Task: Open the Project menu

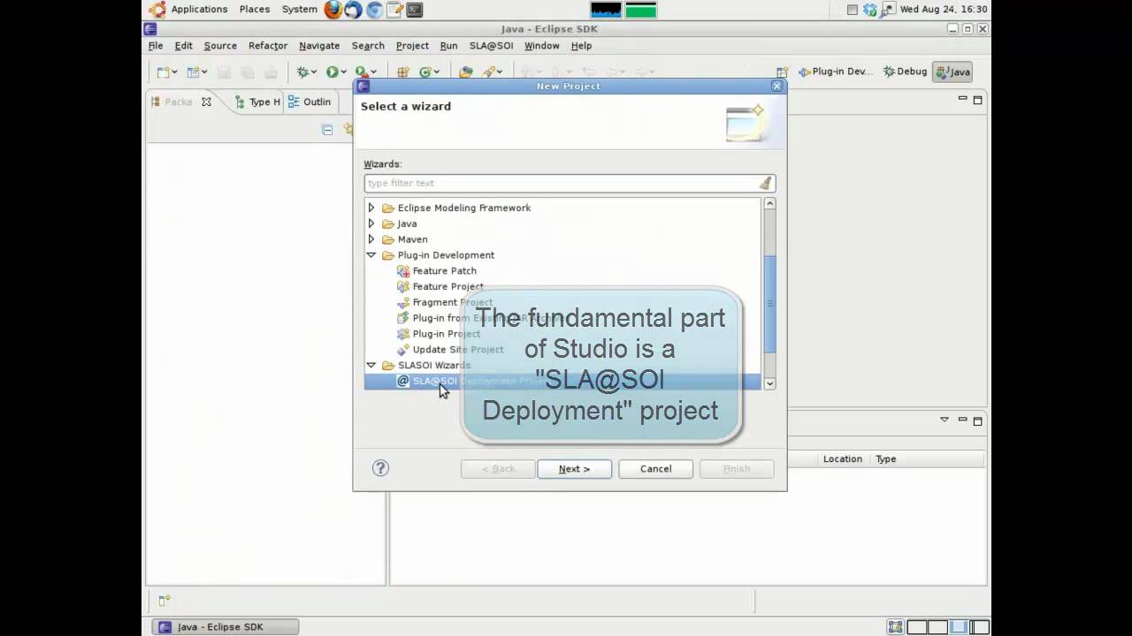Action: click(412, 46)
